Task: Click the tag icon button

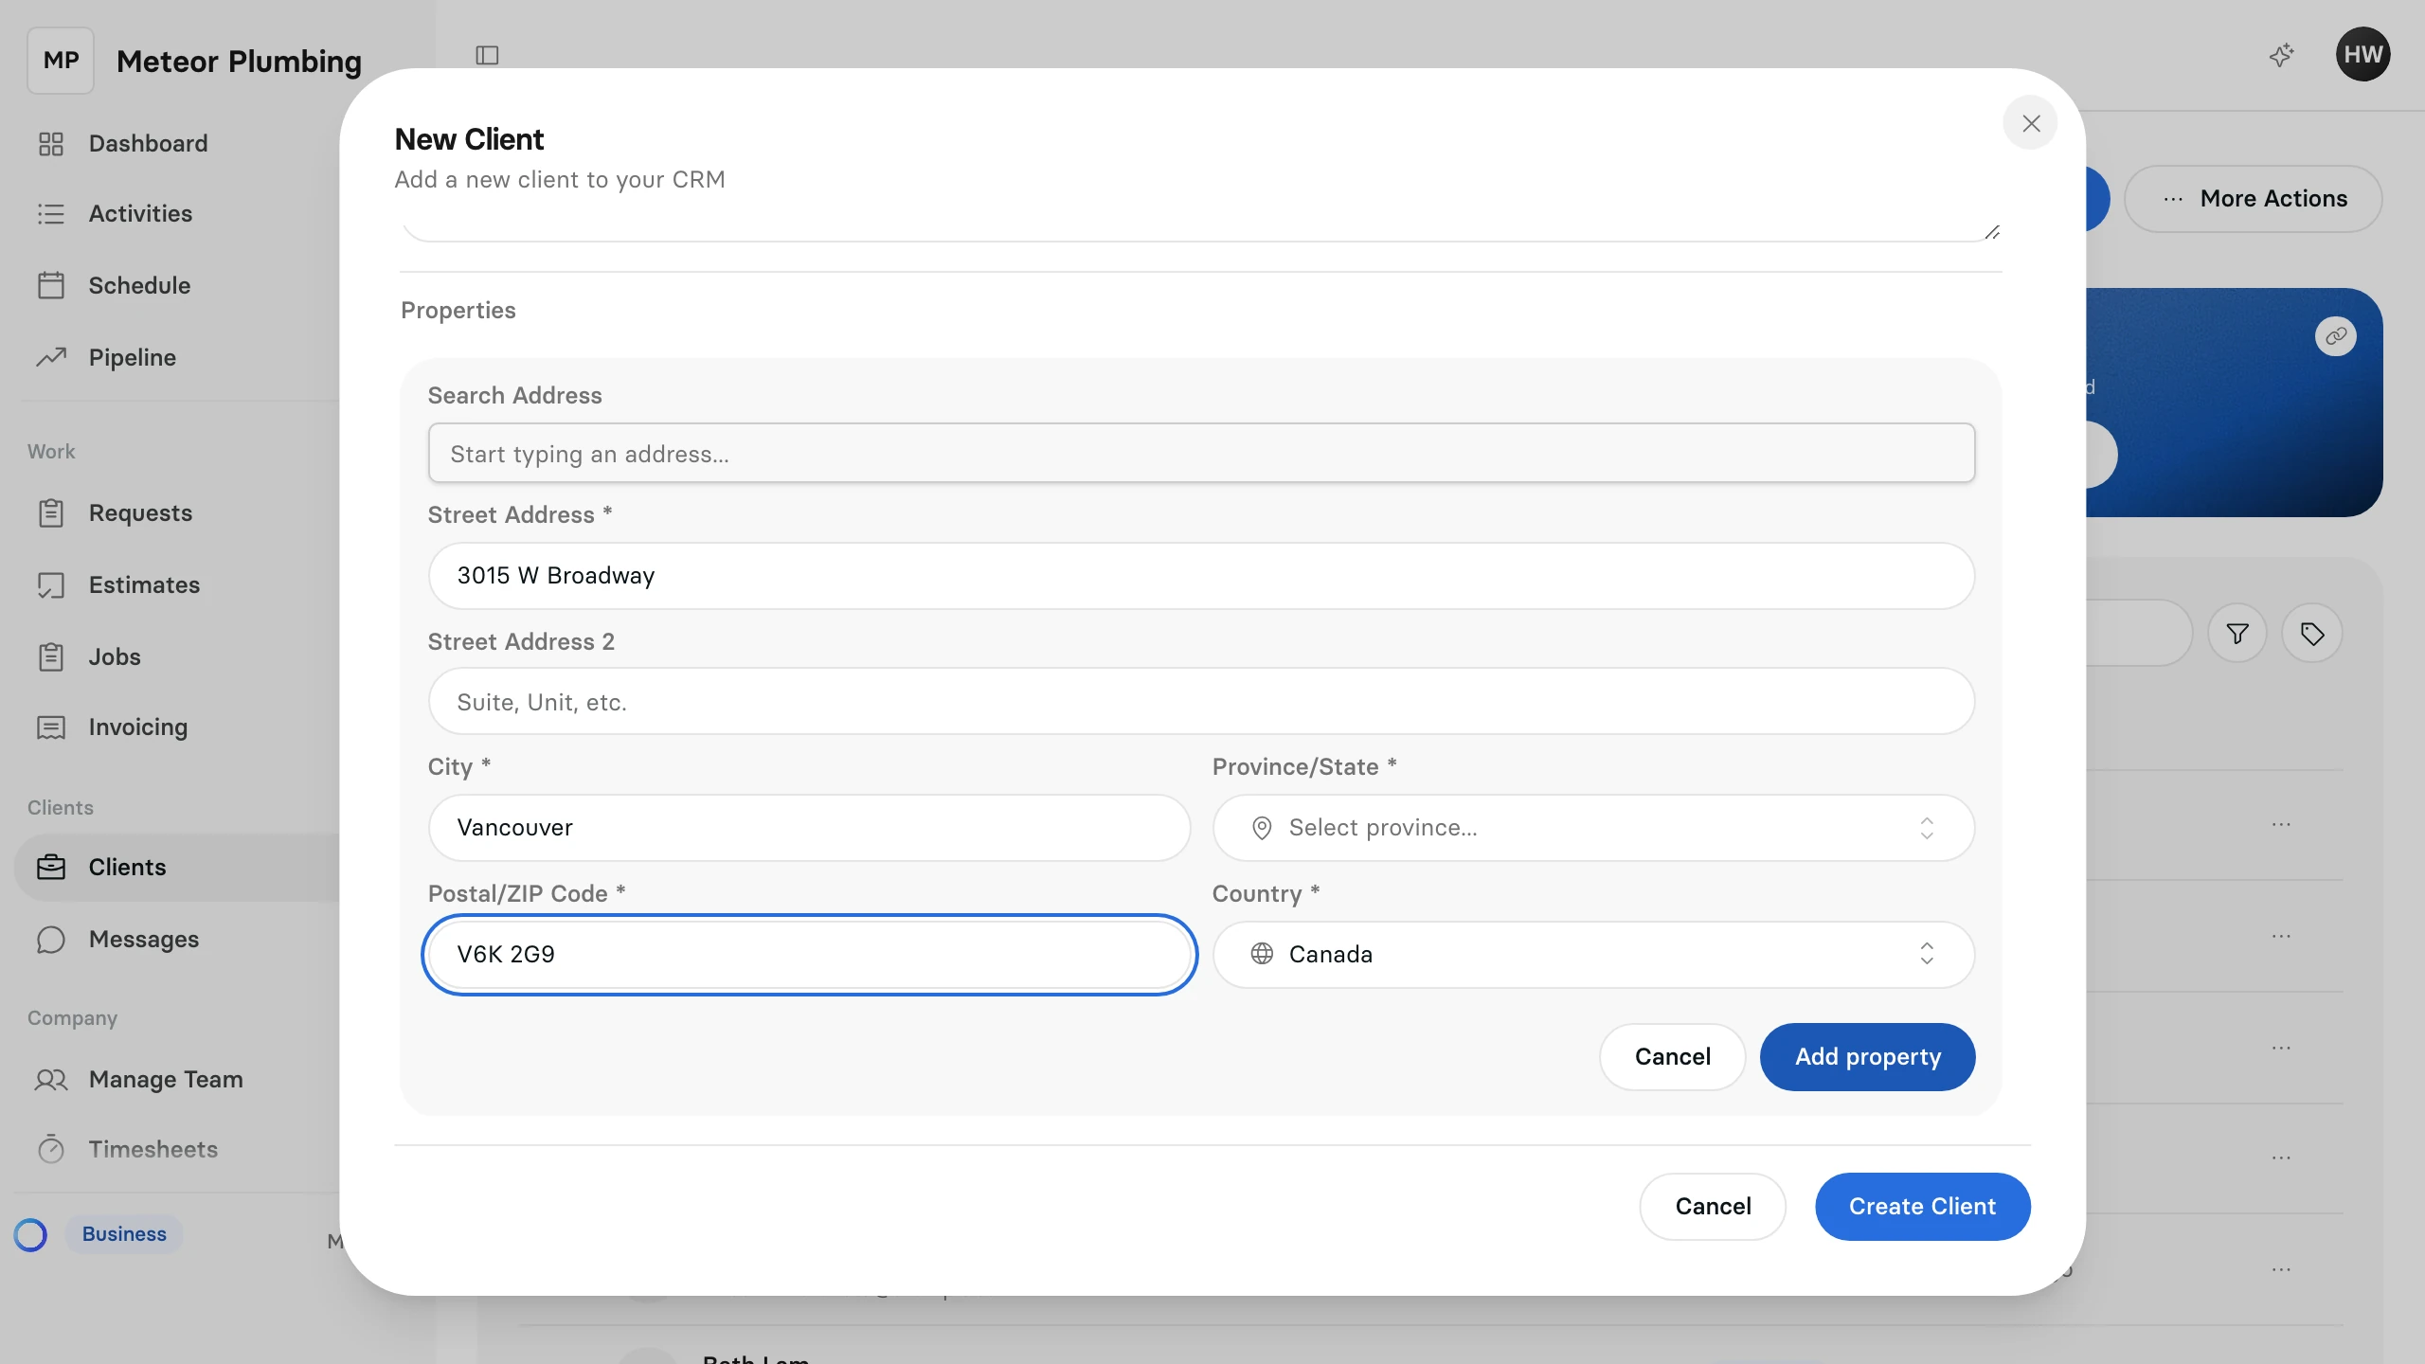Action: click(x=2312, y=633)
